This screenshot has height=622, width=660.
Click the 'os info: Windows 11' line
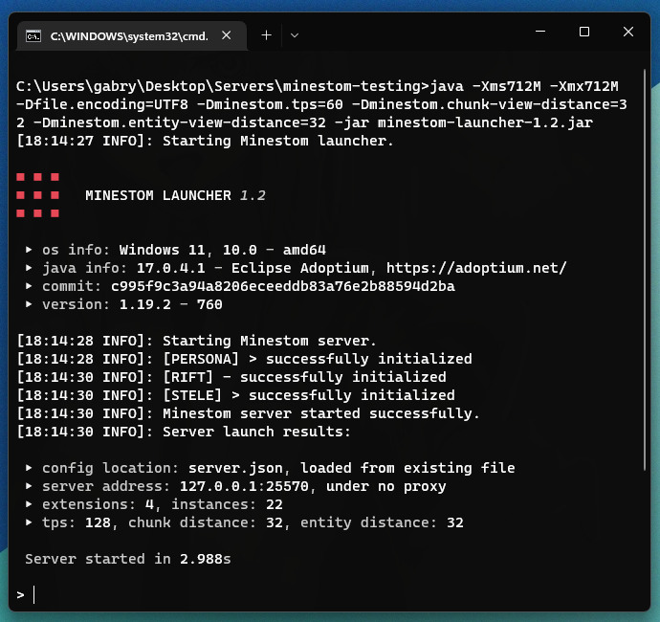tap(176, 250)
